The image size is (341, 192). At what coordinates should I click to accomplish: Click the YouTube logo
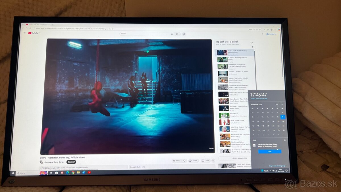point(32,33)
